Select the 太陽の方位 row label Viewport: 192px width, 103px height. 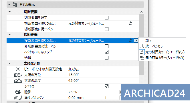(x=33, y=75)
